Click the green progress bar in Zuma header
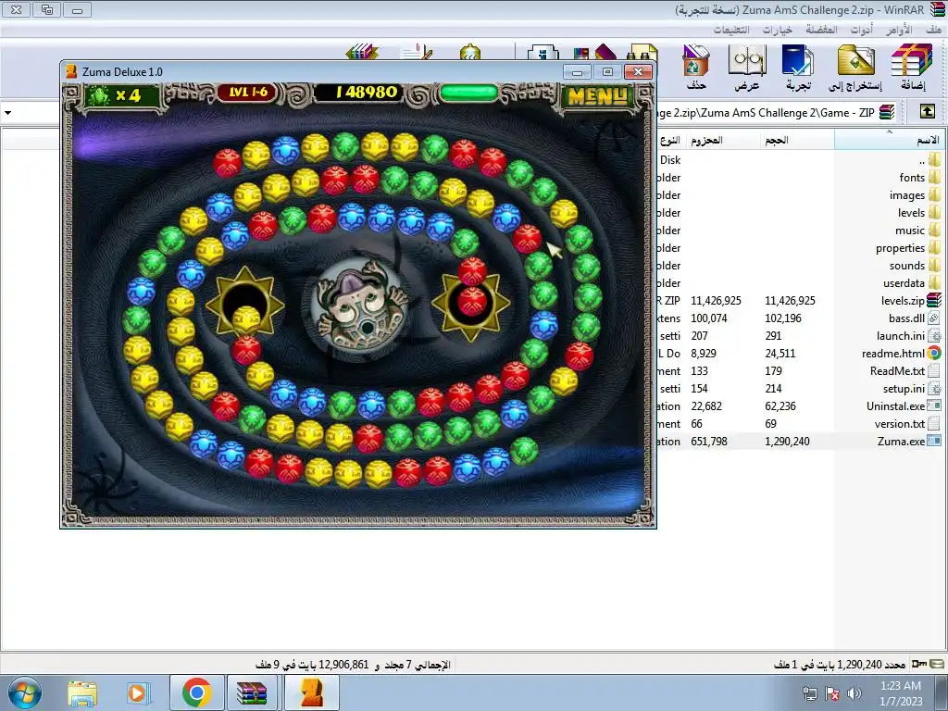 click(469, 94)
